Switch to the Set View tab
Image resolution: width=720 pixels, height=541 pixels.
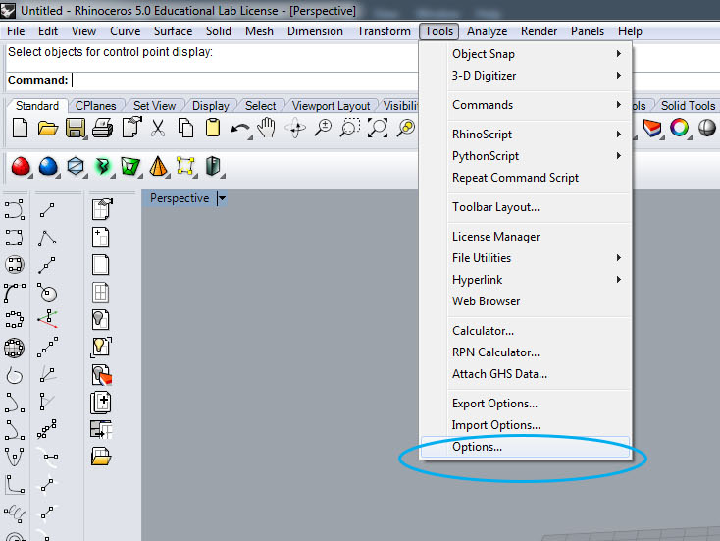point(154,106)
